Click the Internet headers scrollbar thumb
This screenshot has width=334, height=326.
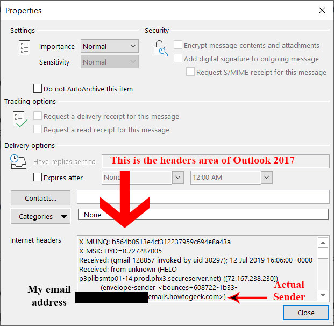pos(323,253)
